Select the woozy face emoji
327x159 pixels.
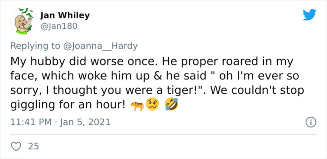click(x=152, y=104)
